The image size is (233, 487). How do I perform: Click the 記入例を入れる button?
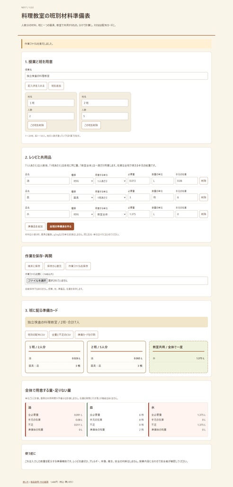tap(36, 86)
